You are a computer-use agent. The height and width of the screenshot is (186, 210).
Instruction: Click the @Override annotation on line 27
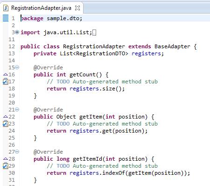click(x=48, y=152)
